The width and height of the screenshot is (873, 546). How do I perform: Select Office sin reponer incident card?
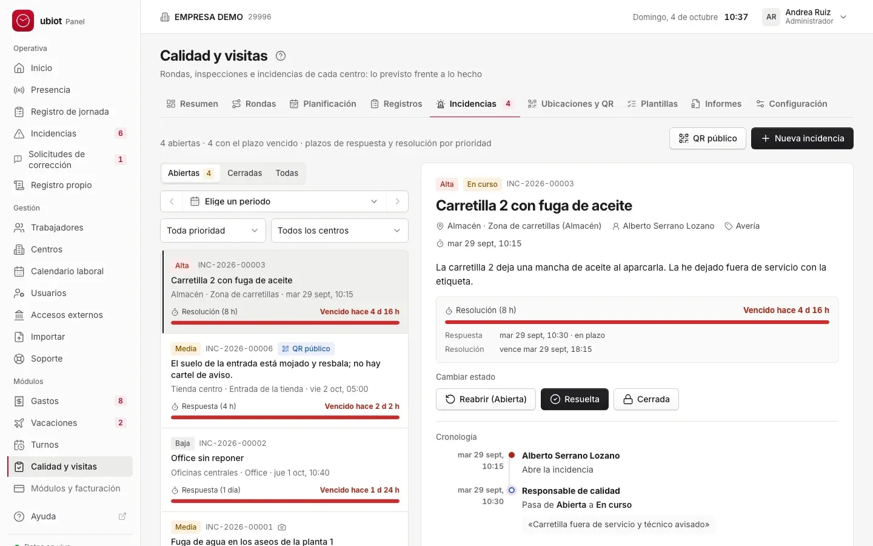(x=285, y=470)
